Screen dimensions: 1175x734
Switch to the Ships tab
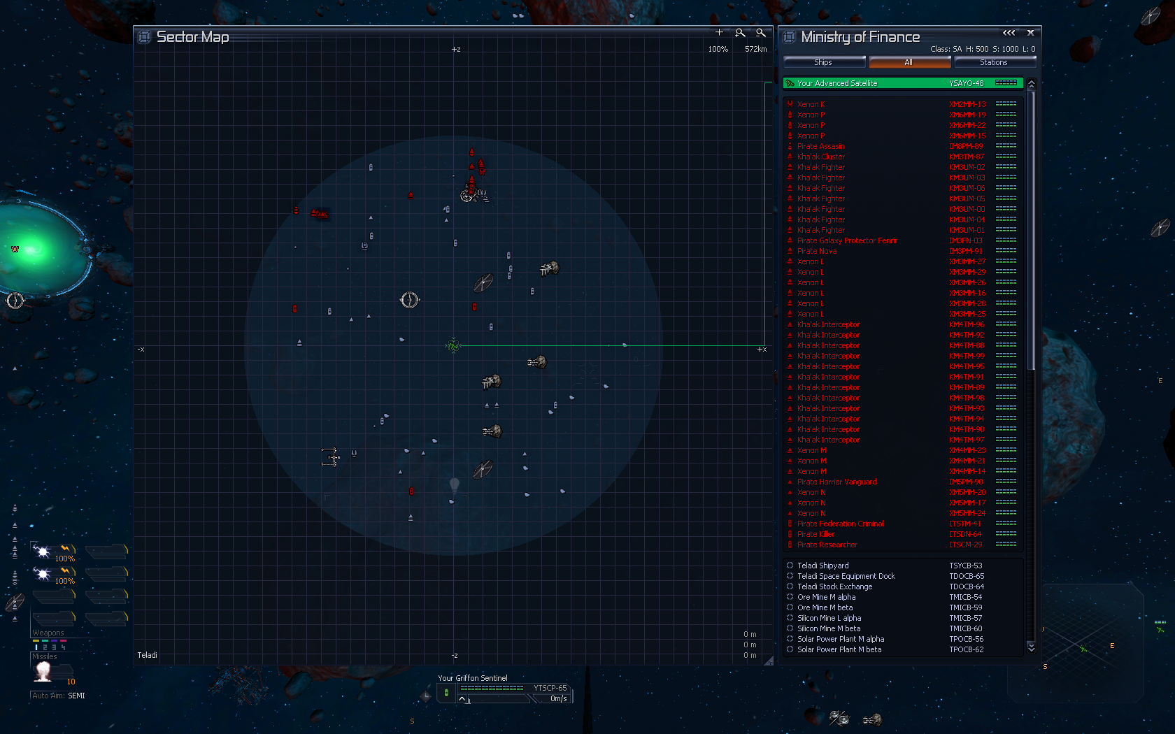coord(823,62)
